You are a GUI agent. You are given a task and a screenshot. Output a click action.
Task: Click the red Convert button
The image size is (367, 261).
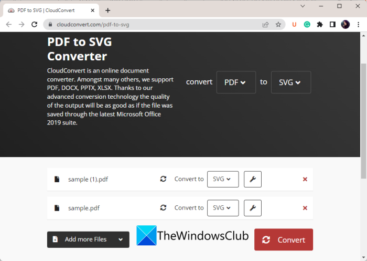284,239
